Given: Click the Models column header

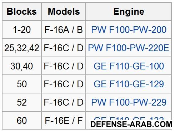Looking at the screenshot, I should (x=64, y=11).
